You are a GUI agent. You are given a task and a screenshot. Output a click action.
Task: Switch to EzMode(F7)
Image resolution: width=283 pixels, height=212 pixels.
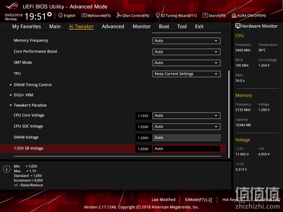click(x=195, y=200)
